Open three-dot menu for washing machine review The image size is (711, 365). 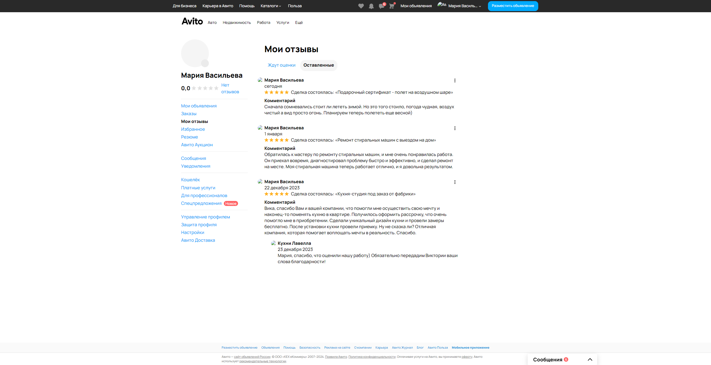455,128
